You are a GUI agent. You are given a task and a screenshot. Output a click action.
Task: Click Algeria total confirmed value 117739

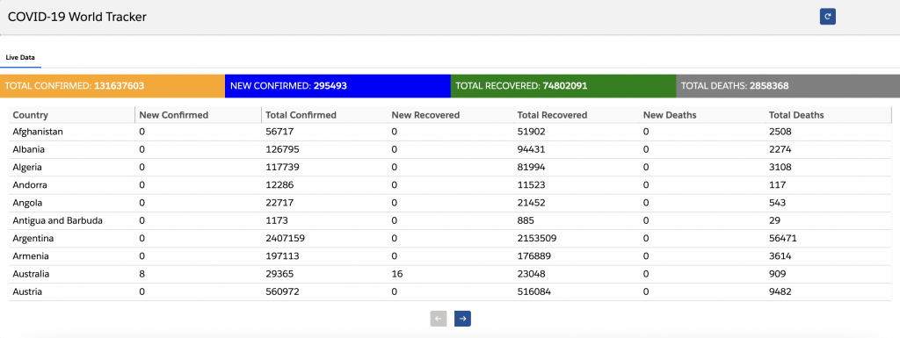point(282,168)
